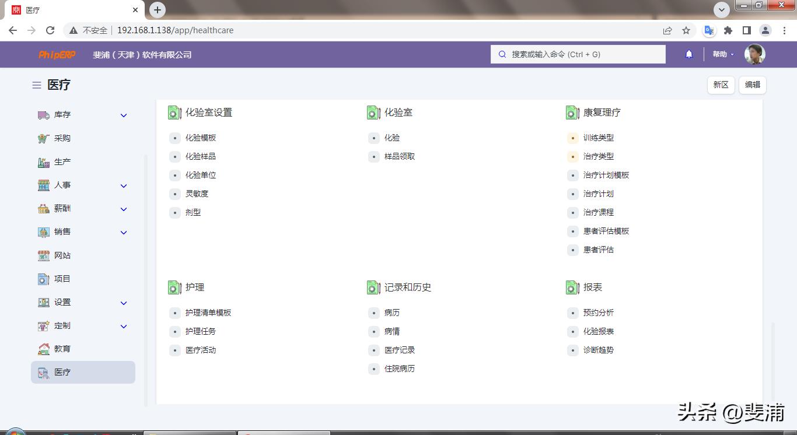Open the user avatar profile menu
The image size is (797, 435).
(754, 54)
